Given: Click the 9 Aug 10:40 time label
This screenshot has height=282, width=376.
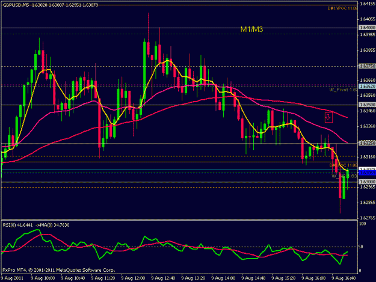Looking at the screenshot, I should pyautogui.click(x=73, y=278).
